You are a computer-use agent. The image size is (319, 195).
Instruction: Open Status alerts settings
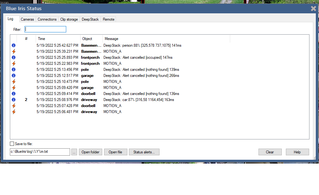tap(144, 152)
